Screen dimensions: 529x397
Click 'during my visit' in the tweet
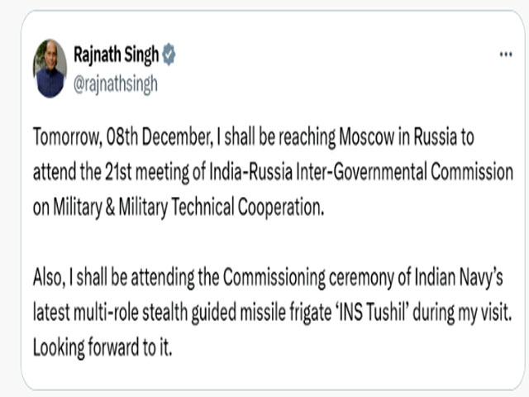(463, 313)
